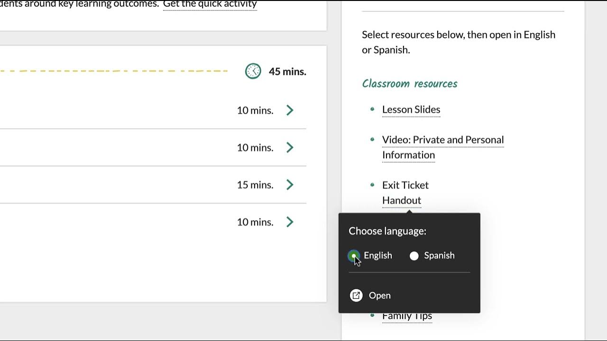607x341 pixels.
Task: Click the Spanish label text
Action: click(x=439, y=256)
